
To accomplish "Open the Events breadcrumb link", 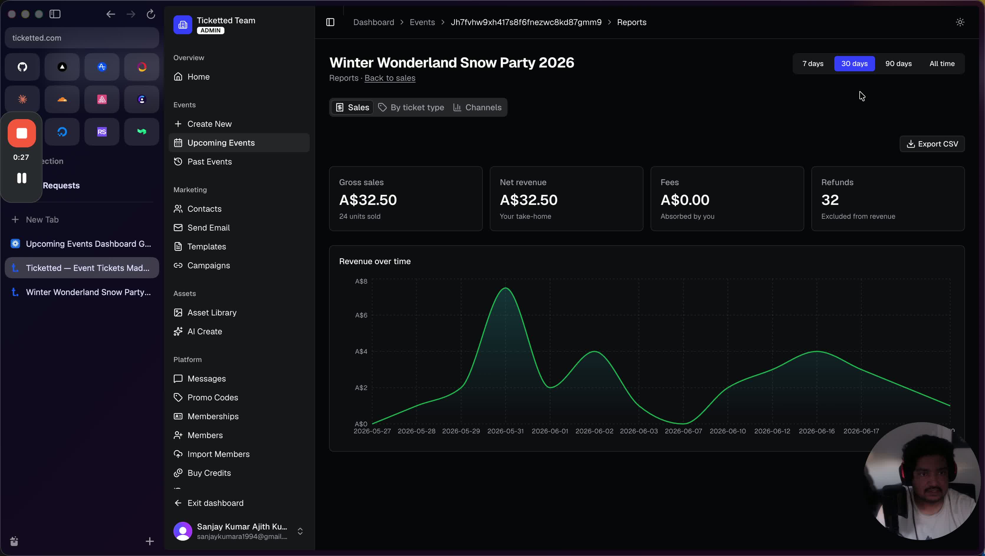I will 422,22.
